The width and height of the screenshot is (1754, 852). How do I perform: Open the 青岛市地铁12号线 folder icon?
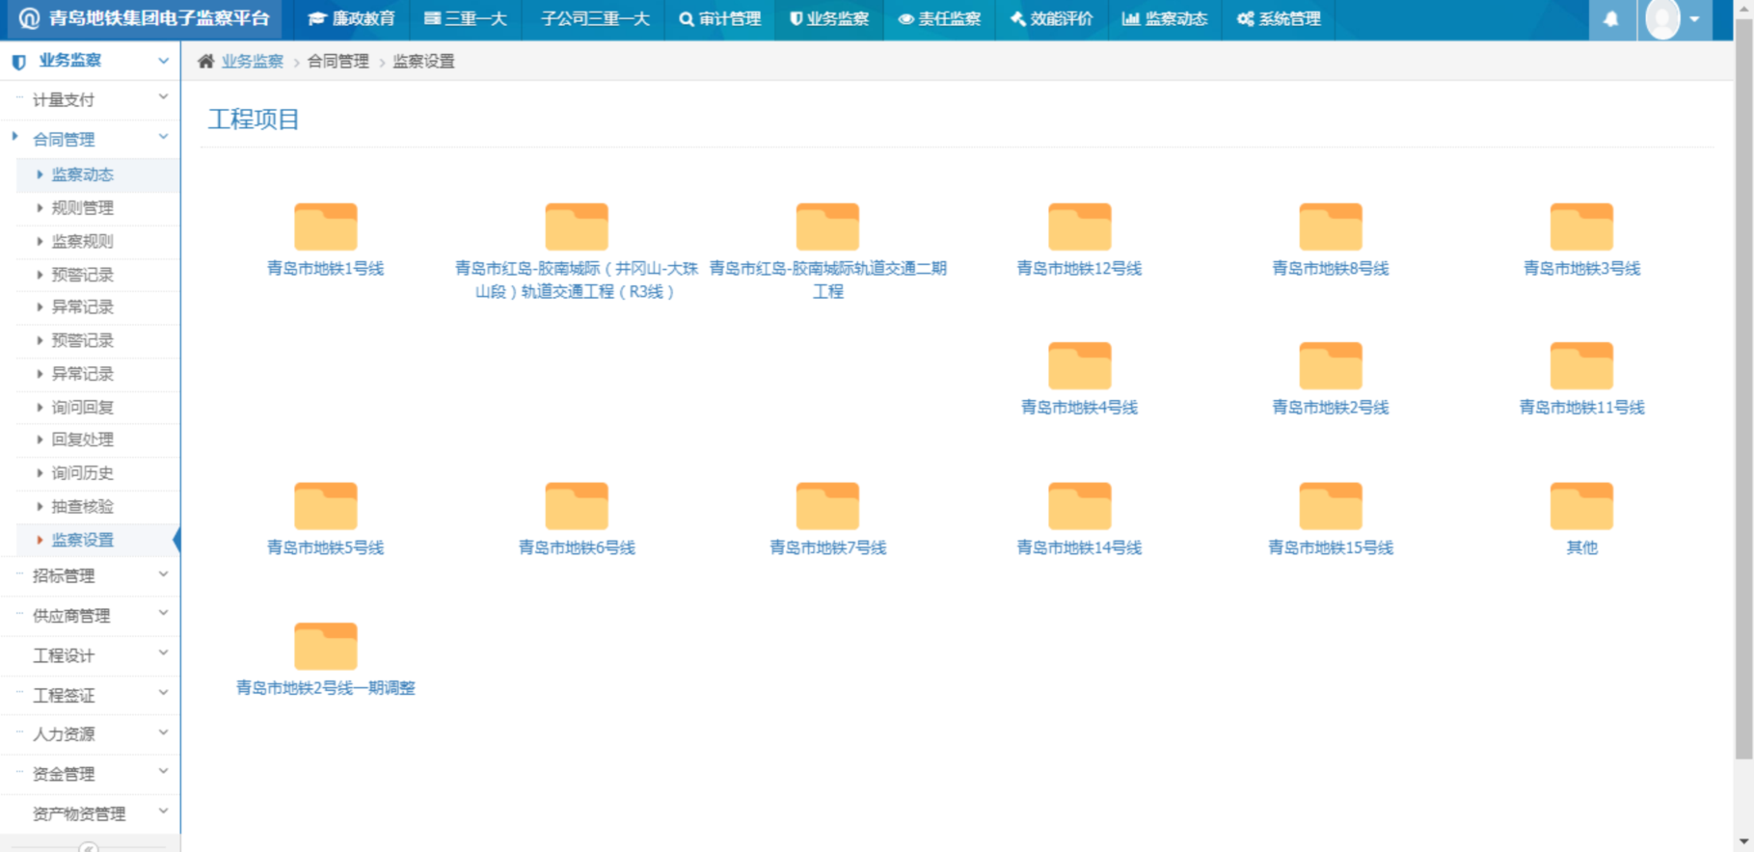(1079, 227)
